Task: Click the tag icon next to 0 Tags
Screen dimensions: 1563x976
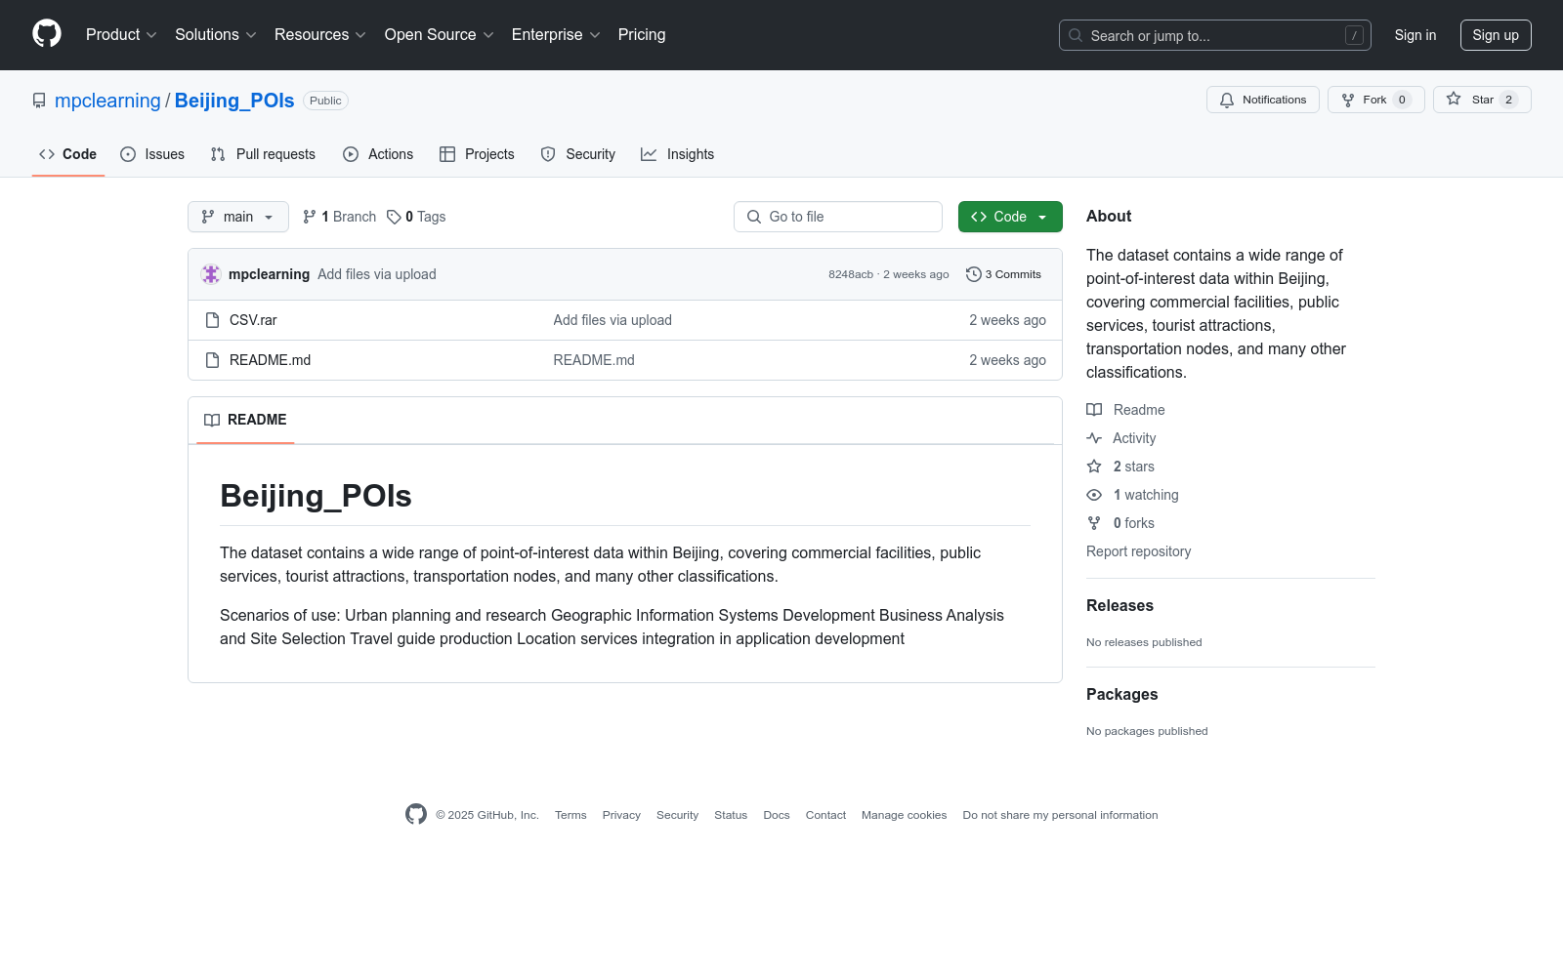Action: point(394,217)
